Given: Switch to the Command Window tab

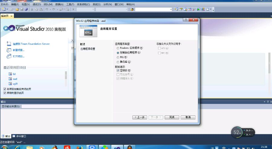Looking at the screenshot, I should (19, 136).
